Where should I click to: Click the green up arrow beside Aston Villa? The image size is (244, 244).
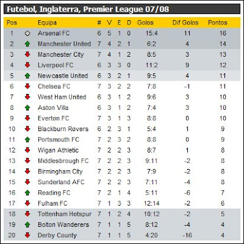click(27, 107)
